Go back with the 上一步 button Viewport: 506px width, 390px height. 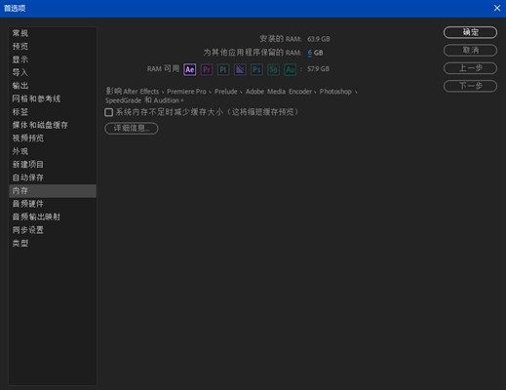coord(470,68)
